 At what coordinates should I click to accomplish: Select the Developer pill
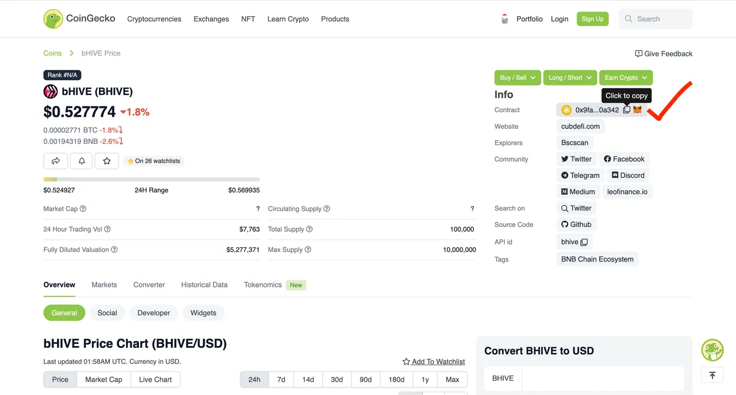154,313
